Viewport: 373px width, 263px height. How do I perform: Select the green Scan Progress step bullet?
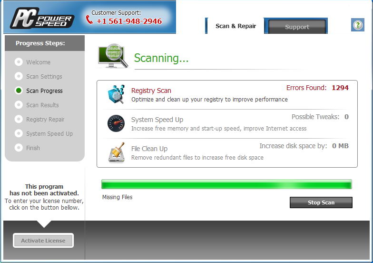19,91
